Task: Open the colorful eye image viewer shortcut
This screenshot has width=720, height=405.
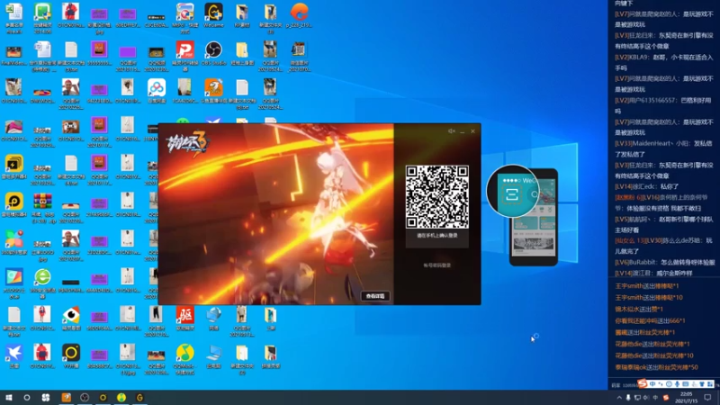Action: pos(71,319)
